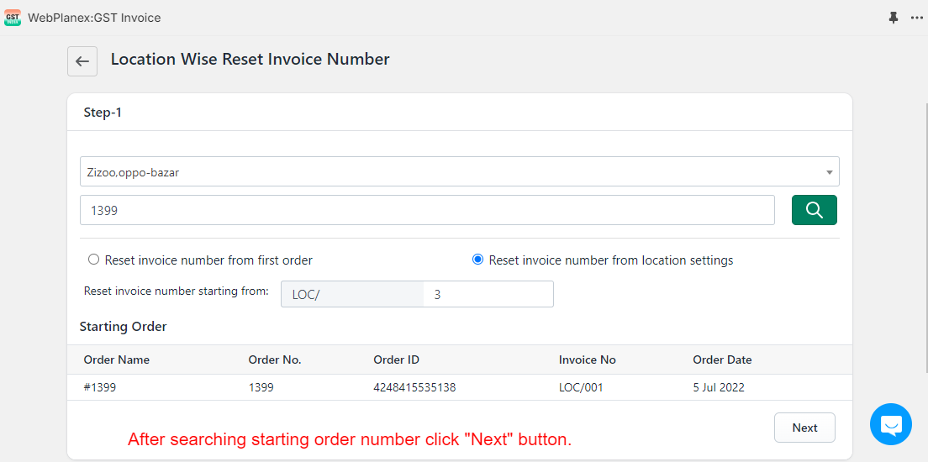This screenshot has width=928, height=462.
Task: Click the vertical scrollbar on the right
Action: [x=926, y=237]
